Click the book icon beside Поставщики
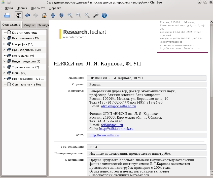Screen dimensions: 213x178 pyautogui.click(x=9, y=56)
